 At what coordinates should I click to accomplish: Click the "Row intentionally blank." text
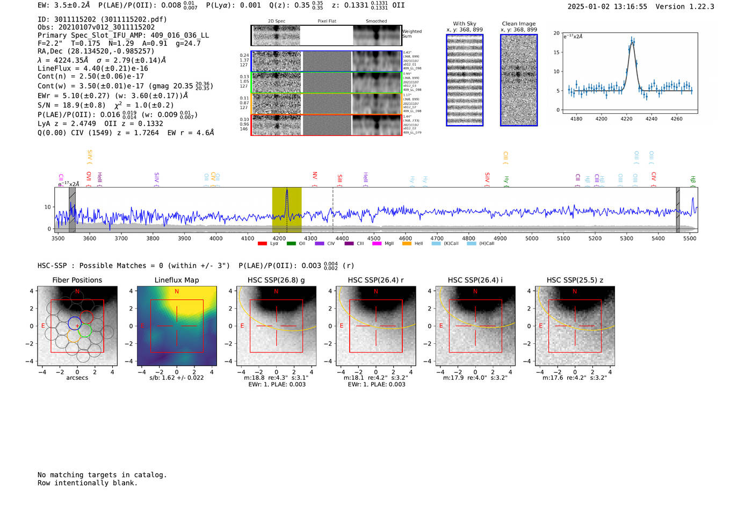tap(88, 483)
